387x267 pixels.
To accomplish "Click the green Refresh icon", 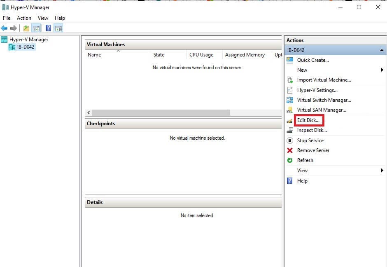I will [291, 160].
